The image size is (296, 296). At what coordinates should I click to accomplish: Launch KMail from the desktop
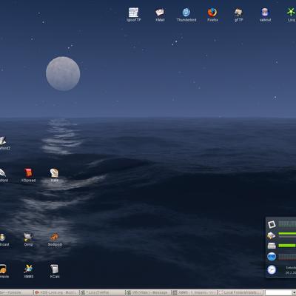coord(160,15)
